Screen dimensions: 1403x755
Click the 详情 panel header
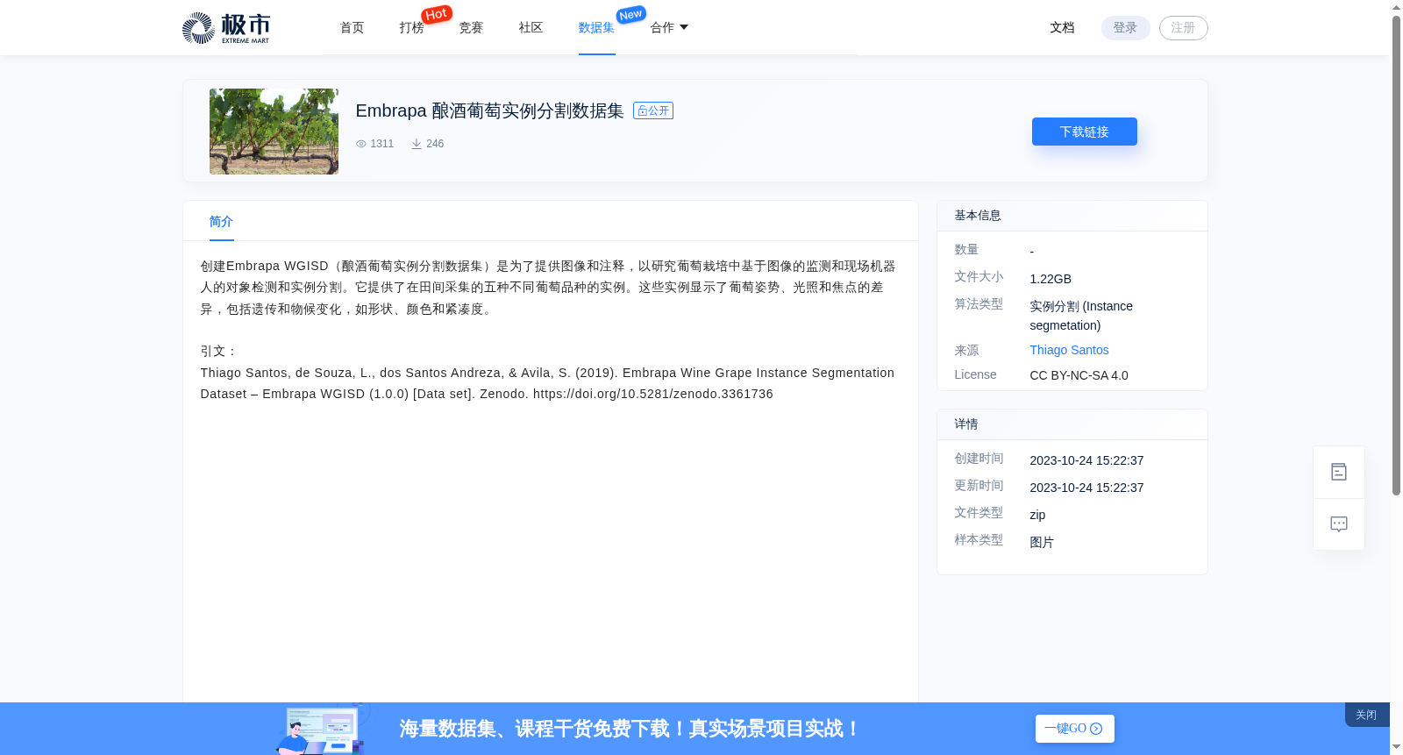pyautogui.click(x=1072, y=424)
